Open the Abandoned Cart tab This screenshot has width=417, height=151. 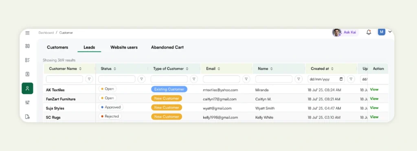point(167,47)
